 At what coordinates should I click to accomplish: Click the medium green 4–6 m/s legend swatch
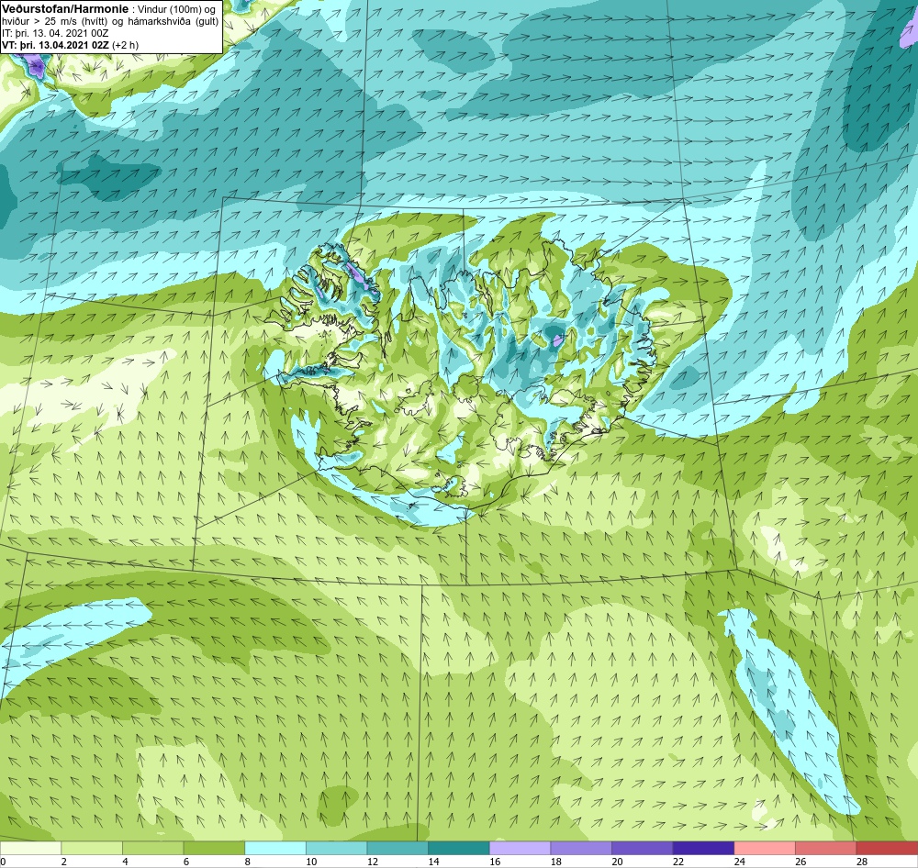(x=152, y=848)
